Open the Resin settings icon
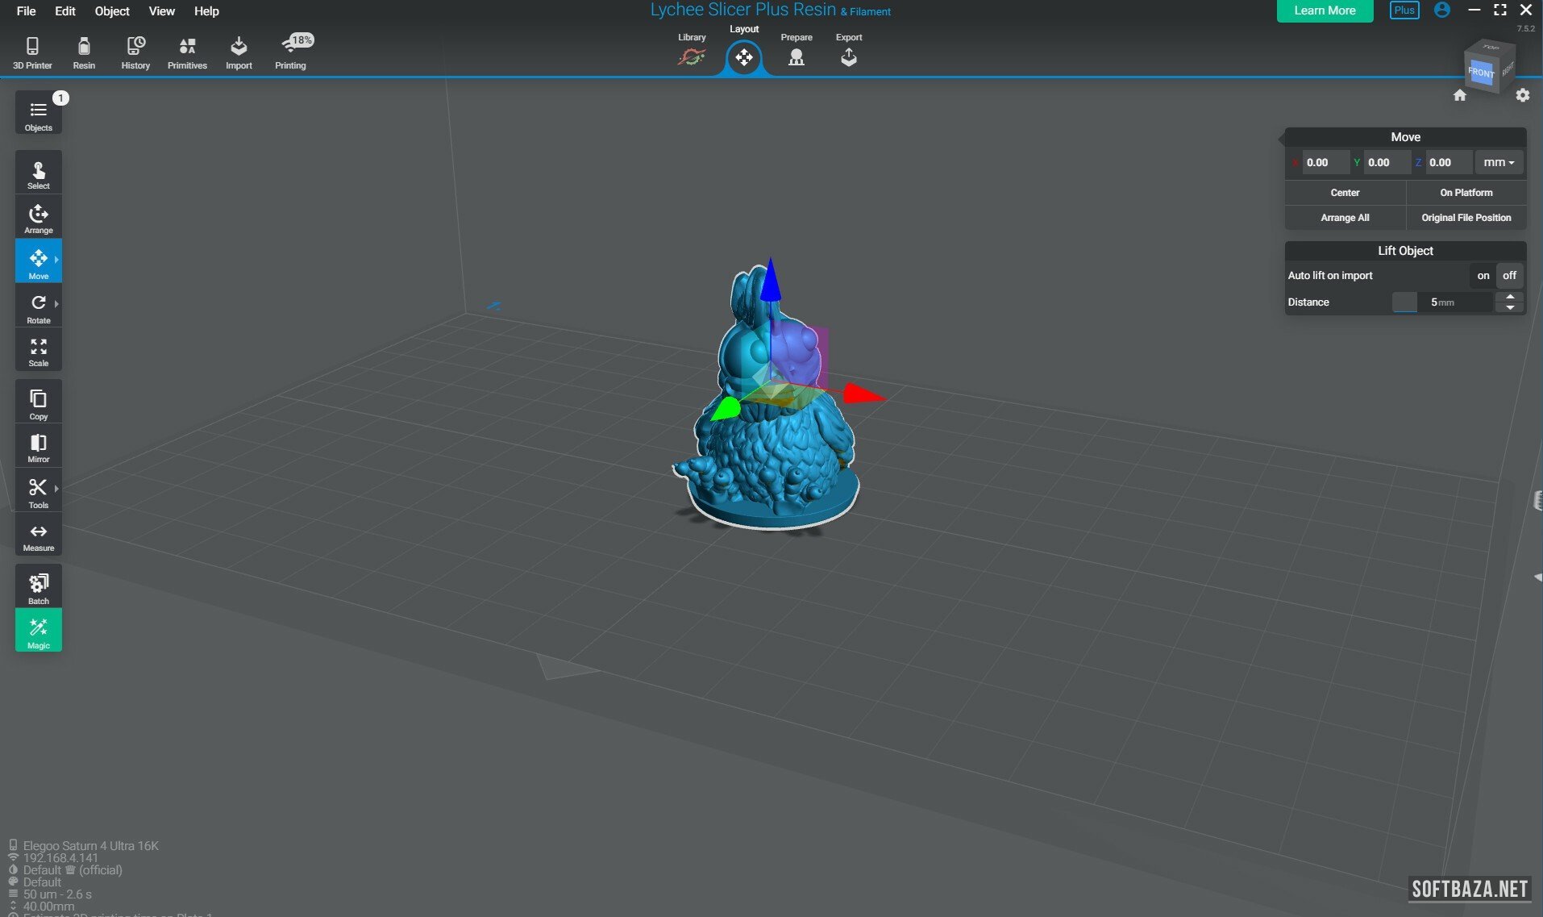1543x917 pixels. click(84, 52)
